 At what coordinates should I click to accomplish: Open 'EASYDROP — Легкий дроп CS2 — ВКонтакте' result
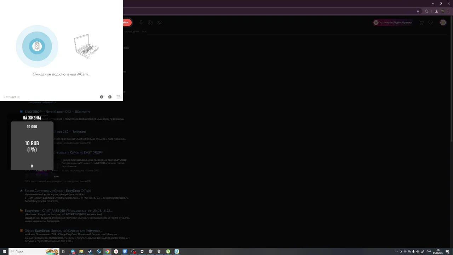57,112
